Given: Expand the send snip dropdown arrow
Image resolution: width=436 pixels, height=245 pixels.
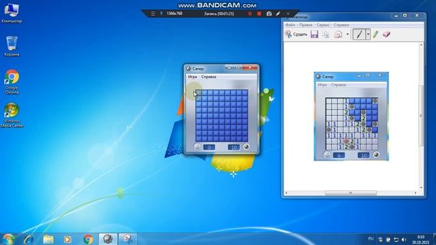Looking at the screenshot, I should pyautogui.click(x=347, y=35).
